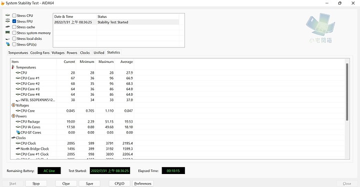Open the Unified tab
Screen dimensions: 360x187
click(99, 53)
